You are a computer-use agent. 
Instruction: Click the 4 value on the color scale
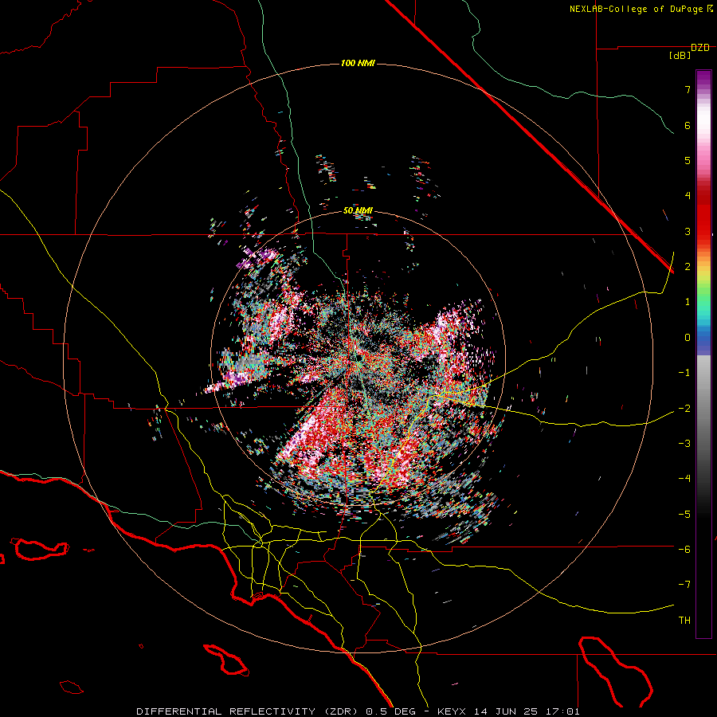coord(688,196)
